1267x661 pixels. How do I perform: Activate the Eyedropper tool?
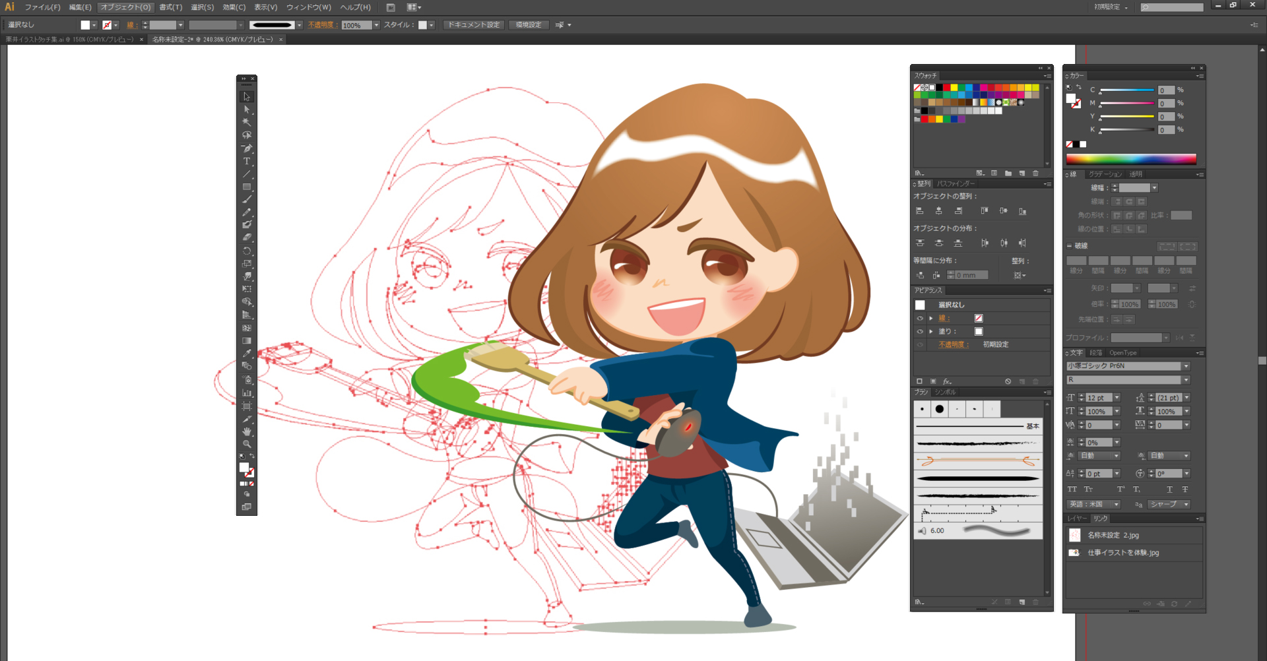tap(247, 354)
